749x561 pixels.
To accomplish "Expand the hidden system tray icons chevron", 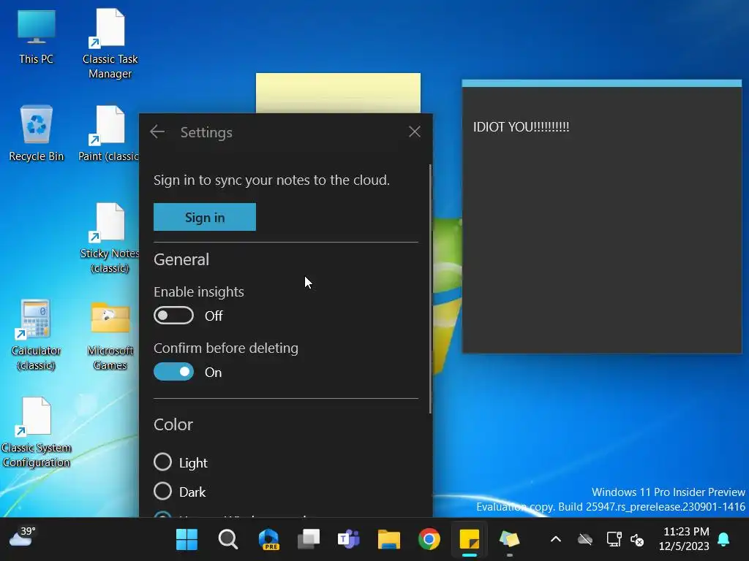I will click(556, 540).
